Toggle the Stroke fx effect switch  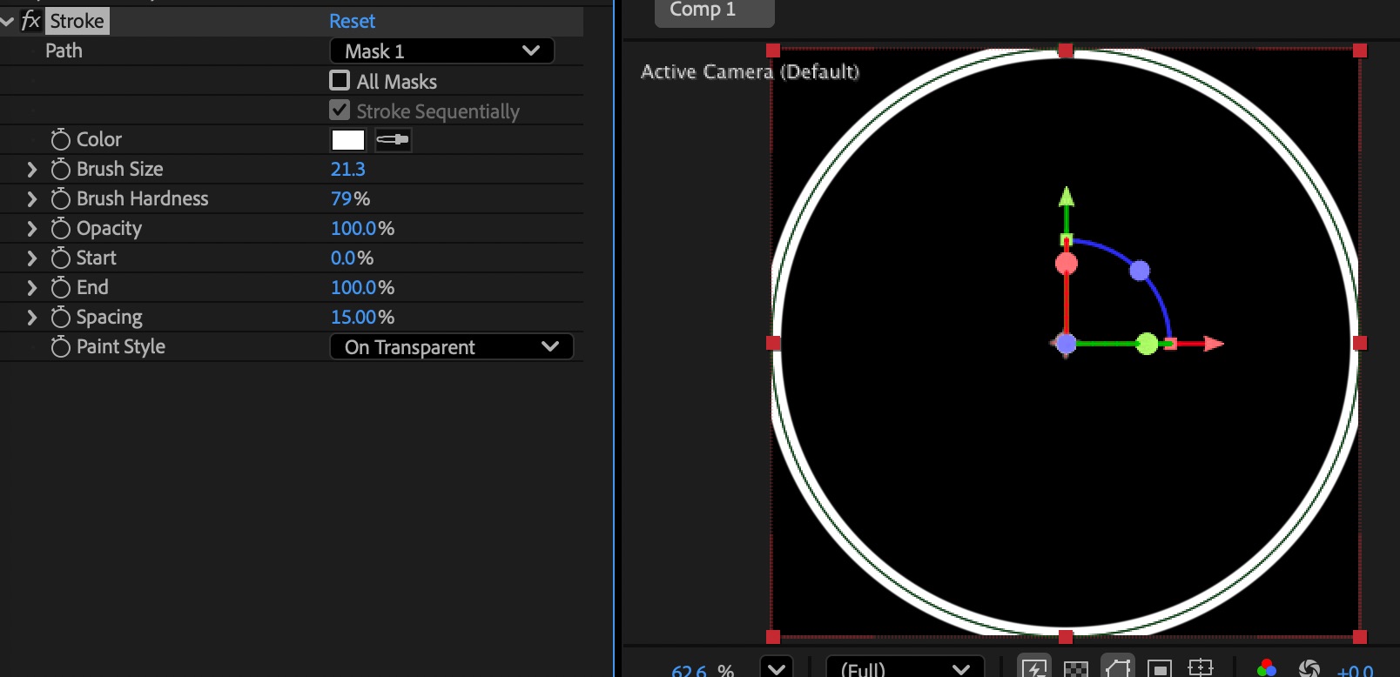[x=30, y=21]
